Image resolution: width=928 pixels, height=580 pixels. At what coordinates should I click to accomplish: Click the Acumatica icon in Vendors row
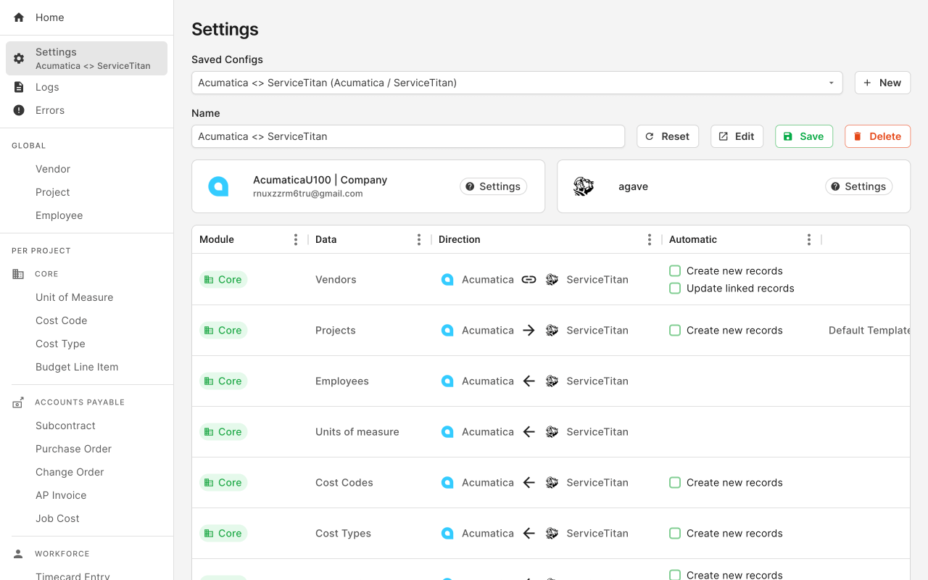coord(447,279)
